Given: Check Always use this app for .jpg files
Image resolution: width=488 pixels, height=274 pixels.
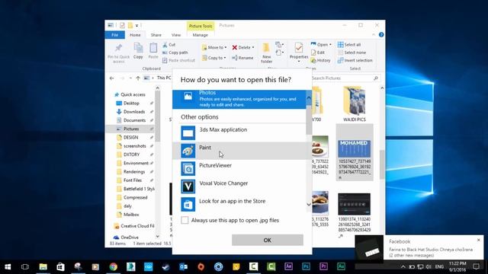Looking at the screenshot, I should tap(185, 220).
